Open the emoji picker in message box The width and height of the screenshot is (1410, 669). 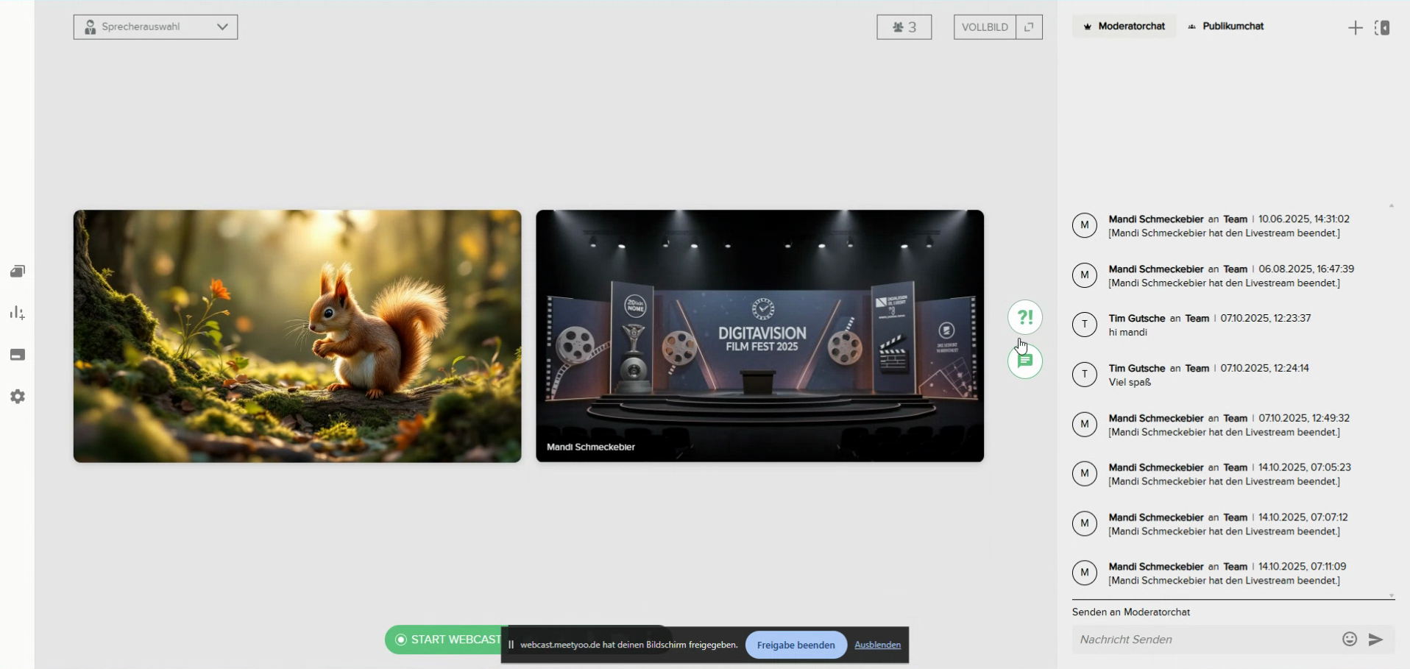click(x=1349, y=639)
